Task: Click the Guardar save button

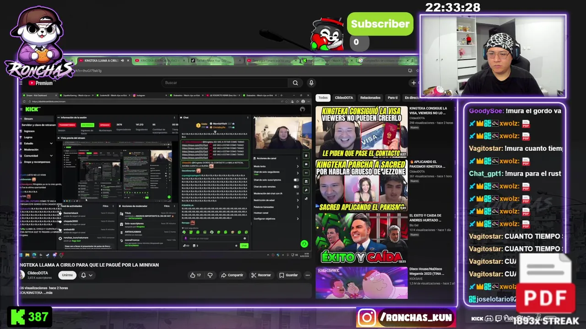Action: [x=288, y=275]
